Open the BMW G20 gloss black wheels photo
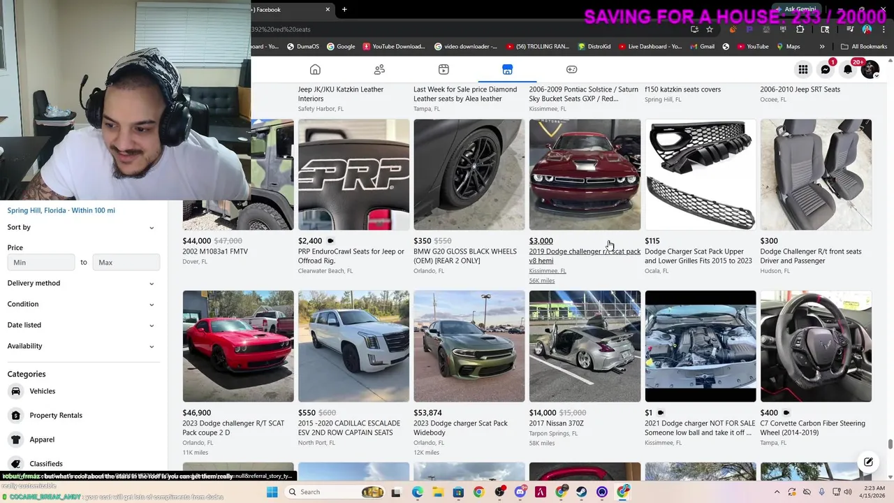This screenshot has width=894, height=503. tap(469, 175)
